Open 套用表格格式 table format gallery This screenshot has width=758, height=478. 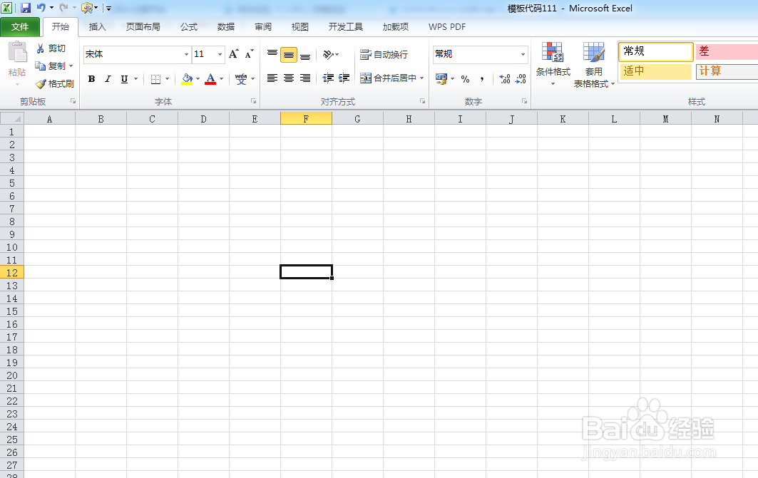click(x=594, y=65)
